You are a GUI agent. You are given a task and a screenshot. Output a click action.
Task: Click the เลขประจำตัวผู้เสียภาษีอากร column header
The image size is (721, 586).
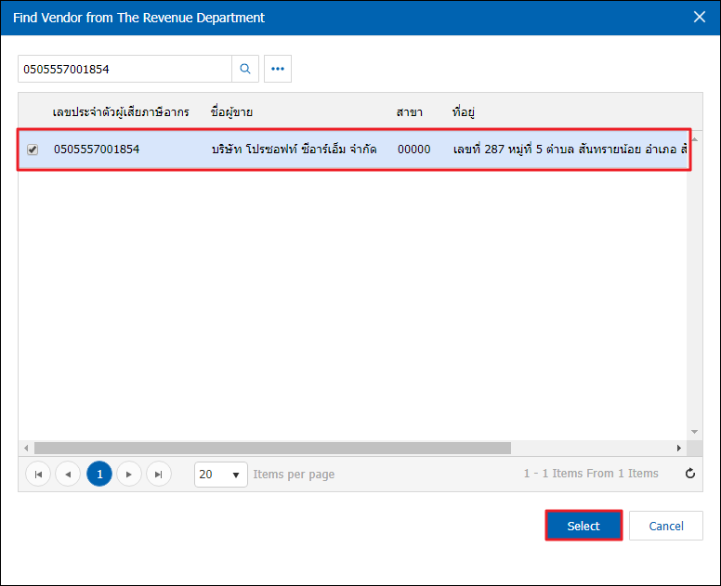121,112
